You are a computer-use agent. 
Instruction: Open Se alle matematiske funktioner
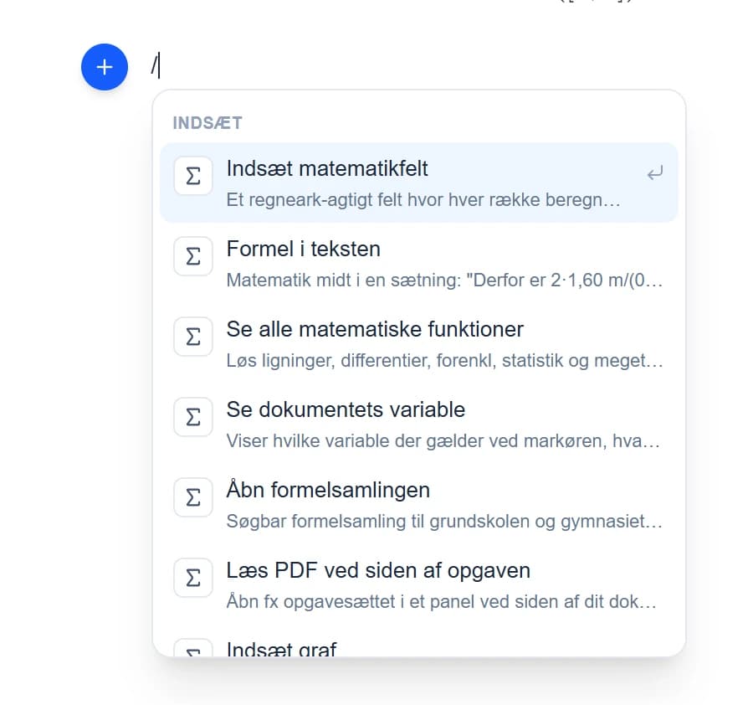click(x=419, y=343)
